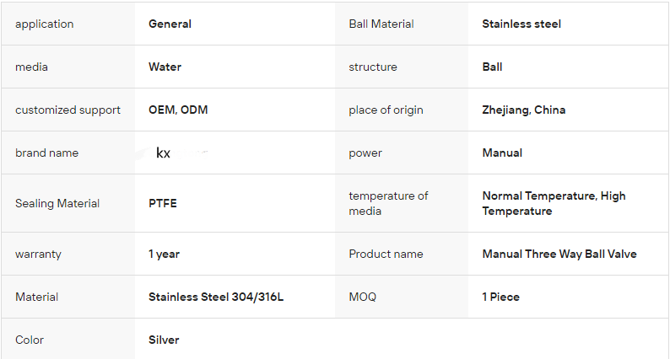Click the 'temperature of media' label
Image resolution: width=670 pixels, height=359 pixels.
[388, 203]
